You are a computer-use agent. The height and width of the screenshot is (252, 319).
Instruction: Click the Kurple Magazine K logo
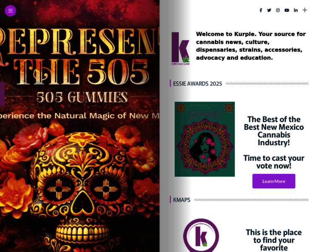pyautogui.click(x=180, y=48)
